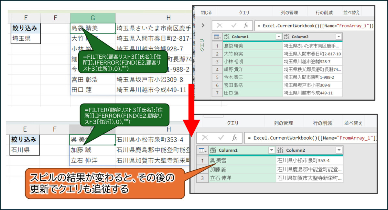This screenshot has height=210, width=388.
Task: Select column H header above 石川県 sheet
Action: 169,129
